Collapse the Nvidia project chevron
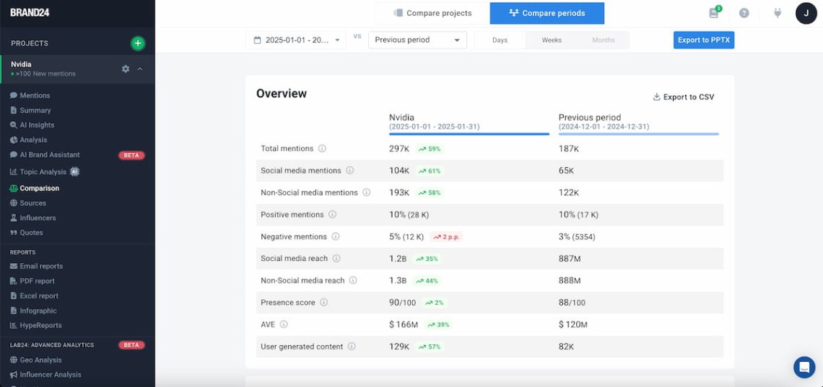The image size is (823, 387). 140,68
